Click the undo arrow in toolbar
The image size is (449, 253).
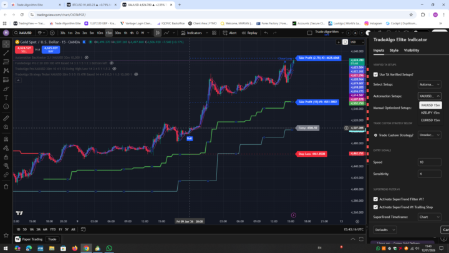pyautogui.click(x=266, y=33)
